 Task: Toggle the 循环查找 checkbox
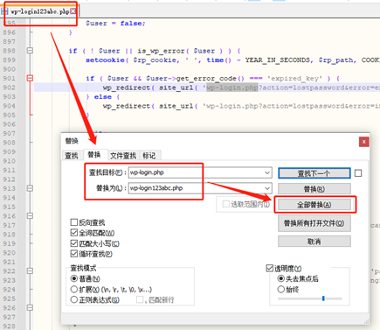[x=74, y=254]
